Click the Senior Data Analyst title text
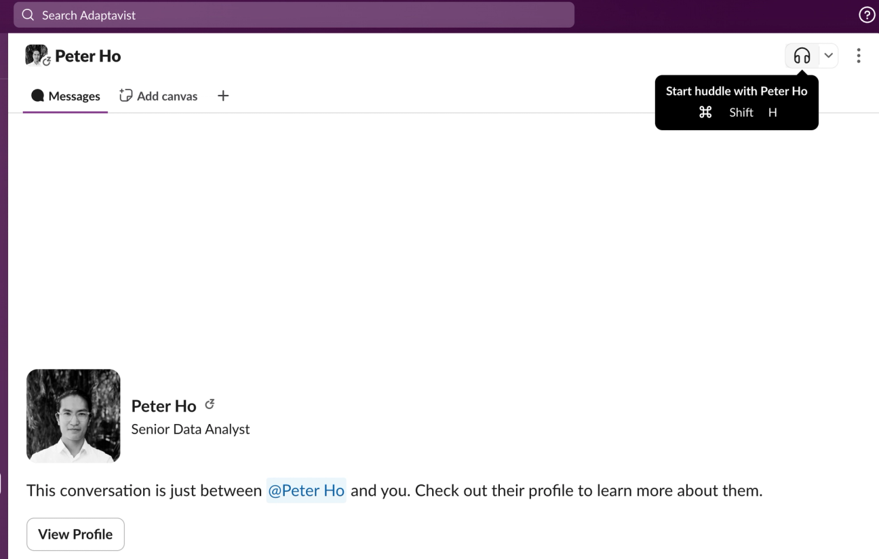This screenshot has height=559, width=879. click(191, 429)
